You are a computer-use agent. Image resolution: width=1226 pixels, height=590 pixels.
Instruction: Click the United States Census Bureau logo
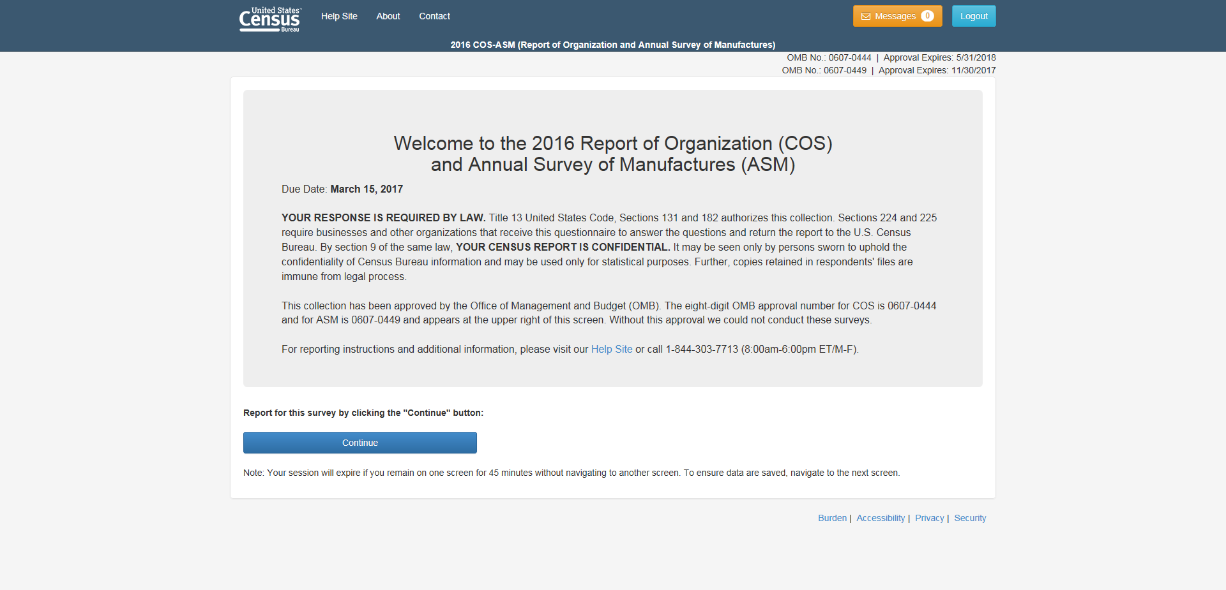(x=269, y=19)
